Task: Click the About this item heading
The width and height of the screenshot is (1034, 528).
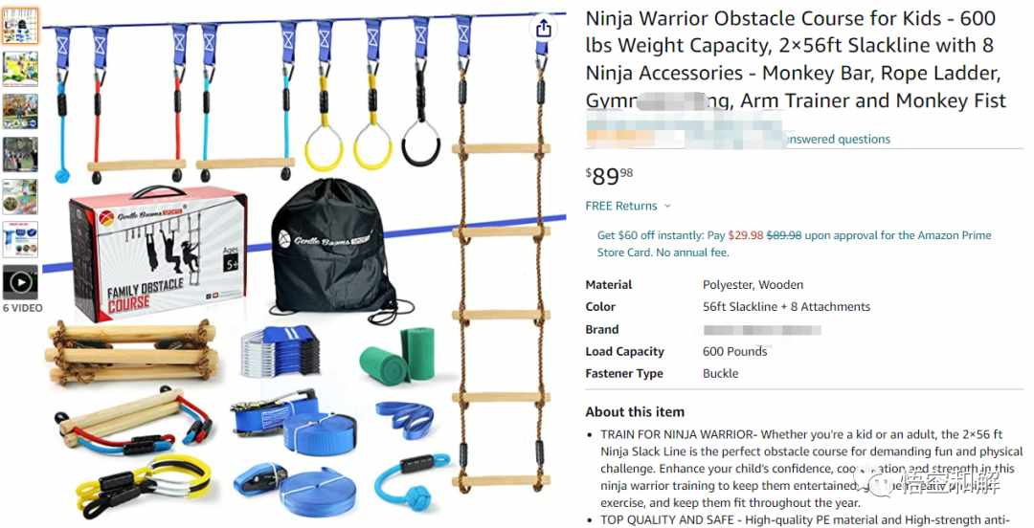Action: [x=635, y=412]
